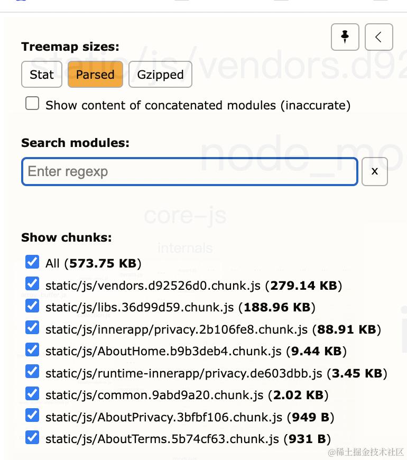Uncheck the All chunks checkbox
407x460 pixels.
pos(32,262)
